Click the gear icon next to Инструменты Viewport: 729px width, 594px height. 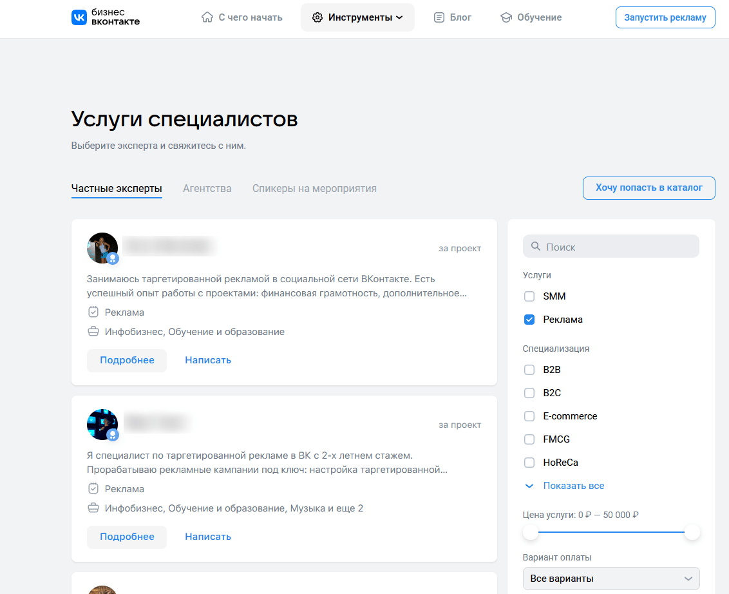[317, 17]
